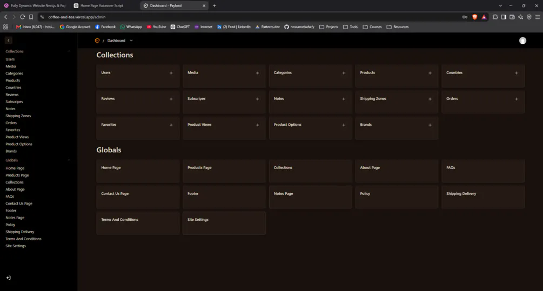Open Brave Shields icon in address bar
The image size is (543, 291).
pyautogui.click(x=475, y=17)
